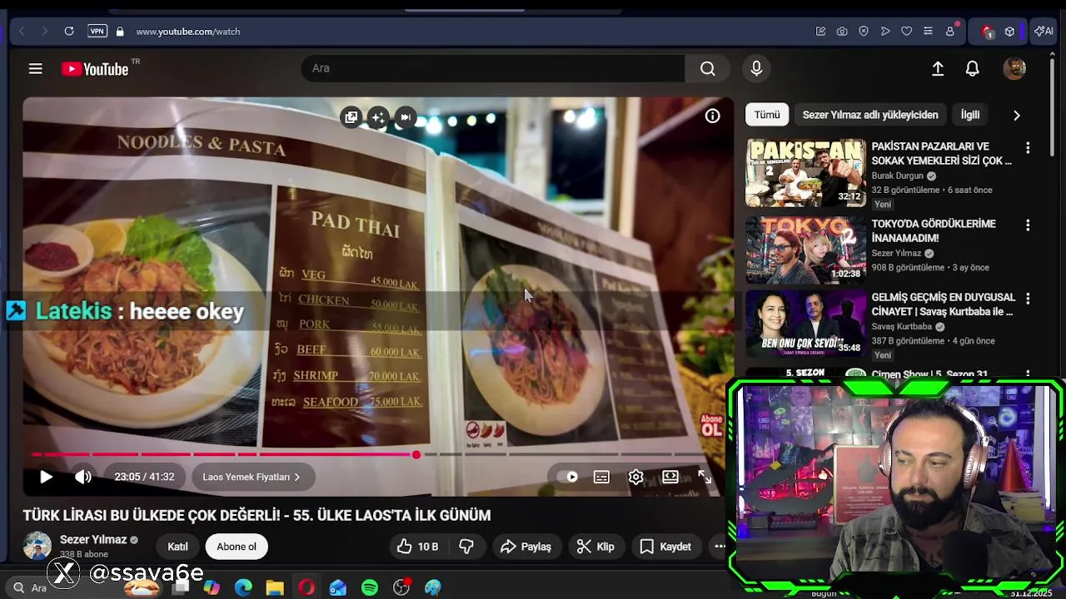Open the notifications bell
1066x599 pixels.
(x=972, y=69)
